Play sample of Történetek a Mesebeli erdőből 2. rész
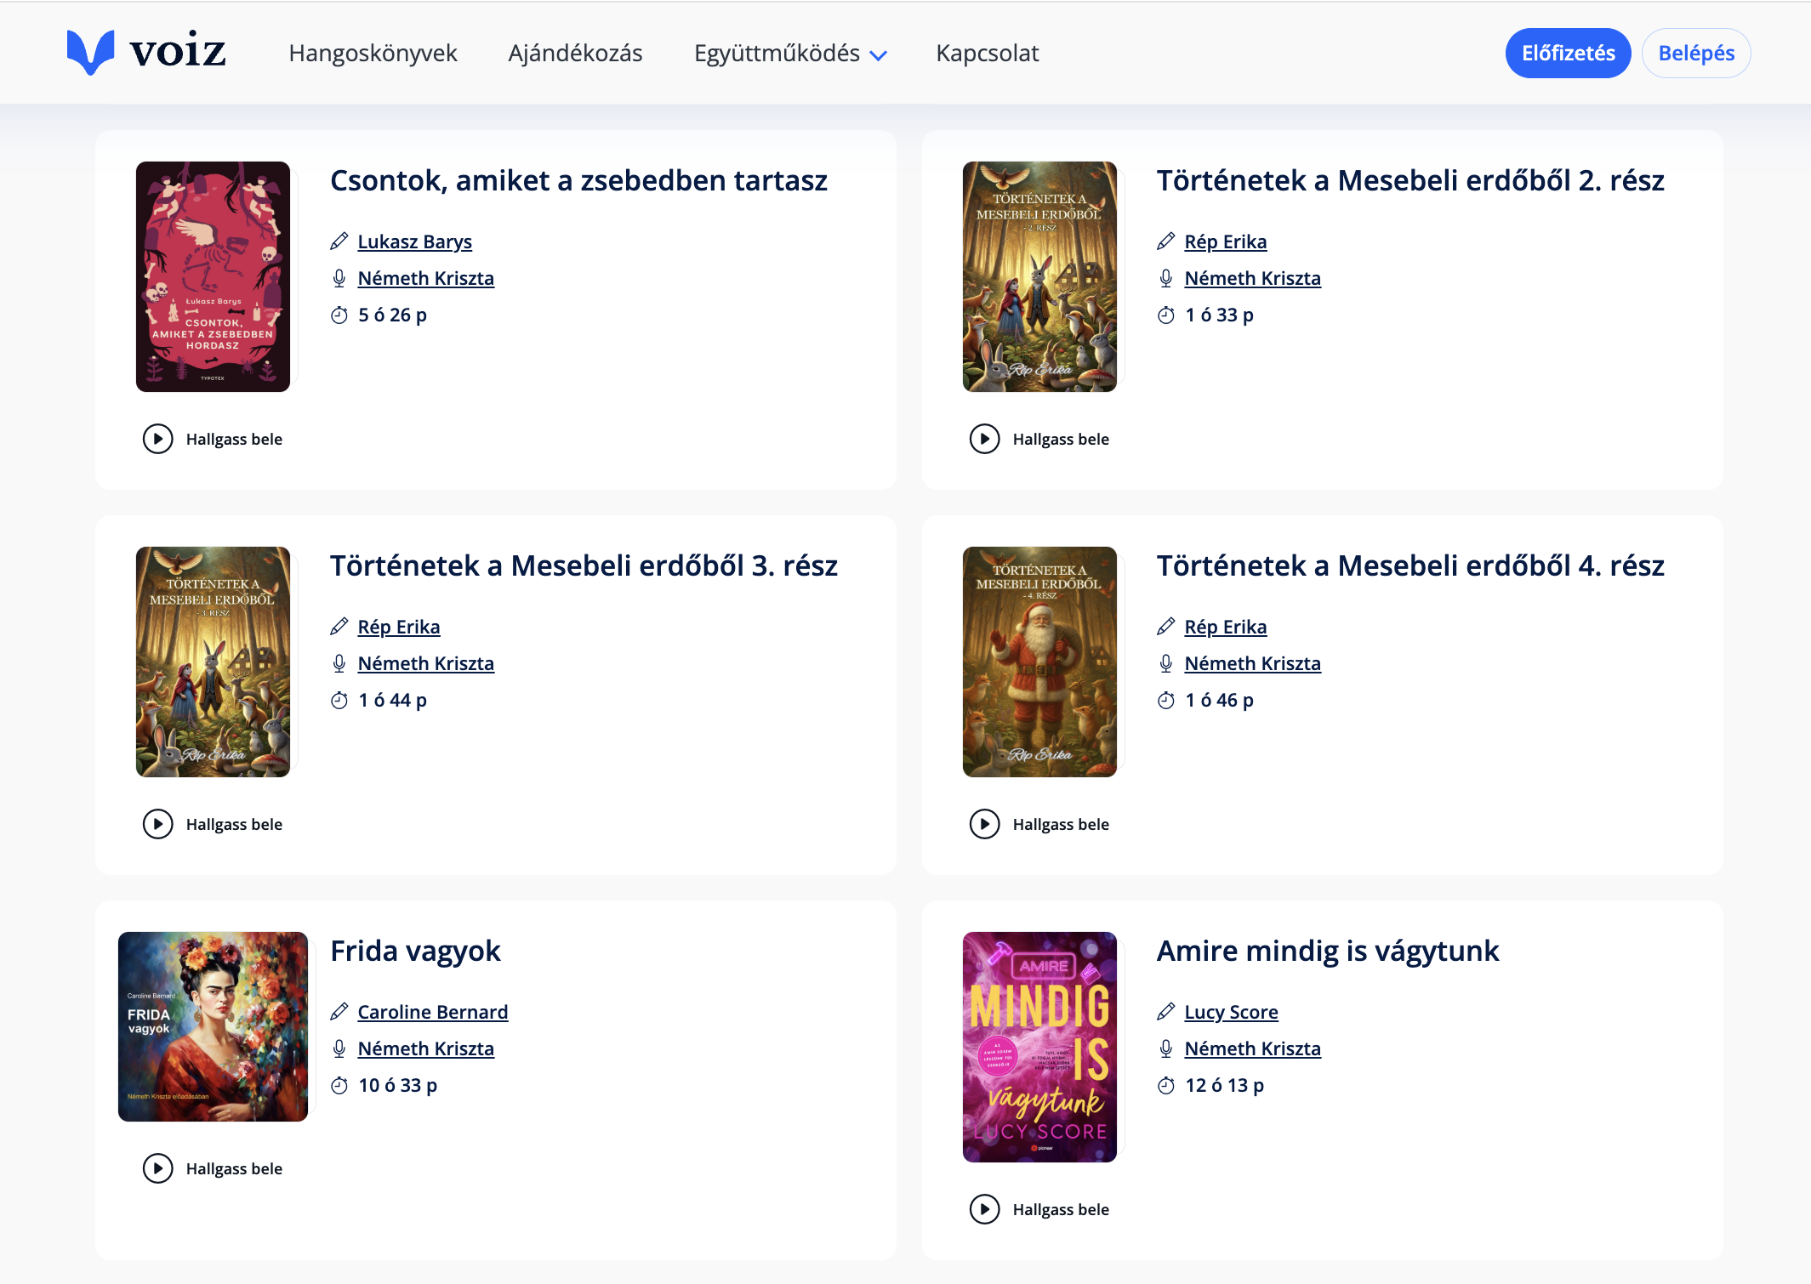Image resolution: width=1811 pixels, height=1284 pixels. pyautogui.click(x=984, y=439)
